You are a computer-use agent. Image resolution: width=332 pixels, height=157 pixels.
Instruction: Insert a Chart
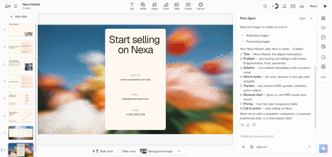(x=166, y=6)
